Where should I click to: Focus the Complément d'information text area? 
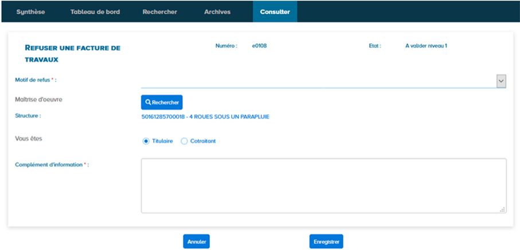pyautogui.click(x=323, y=185)
